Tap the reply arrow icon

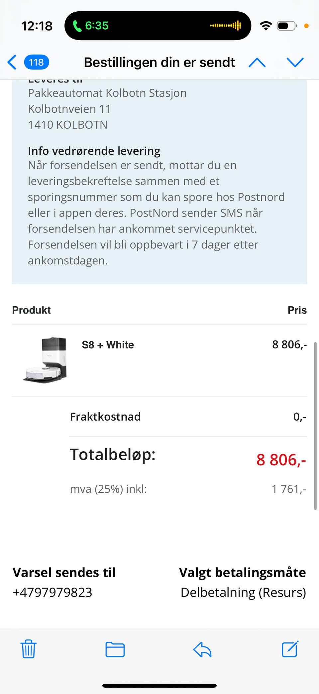click(x=202, y=649)
